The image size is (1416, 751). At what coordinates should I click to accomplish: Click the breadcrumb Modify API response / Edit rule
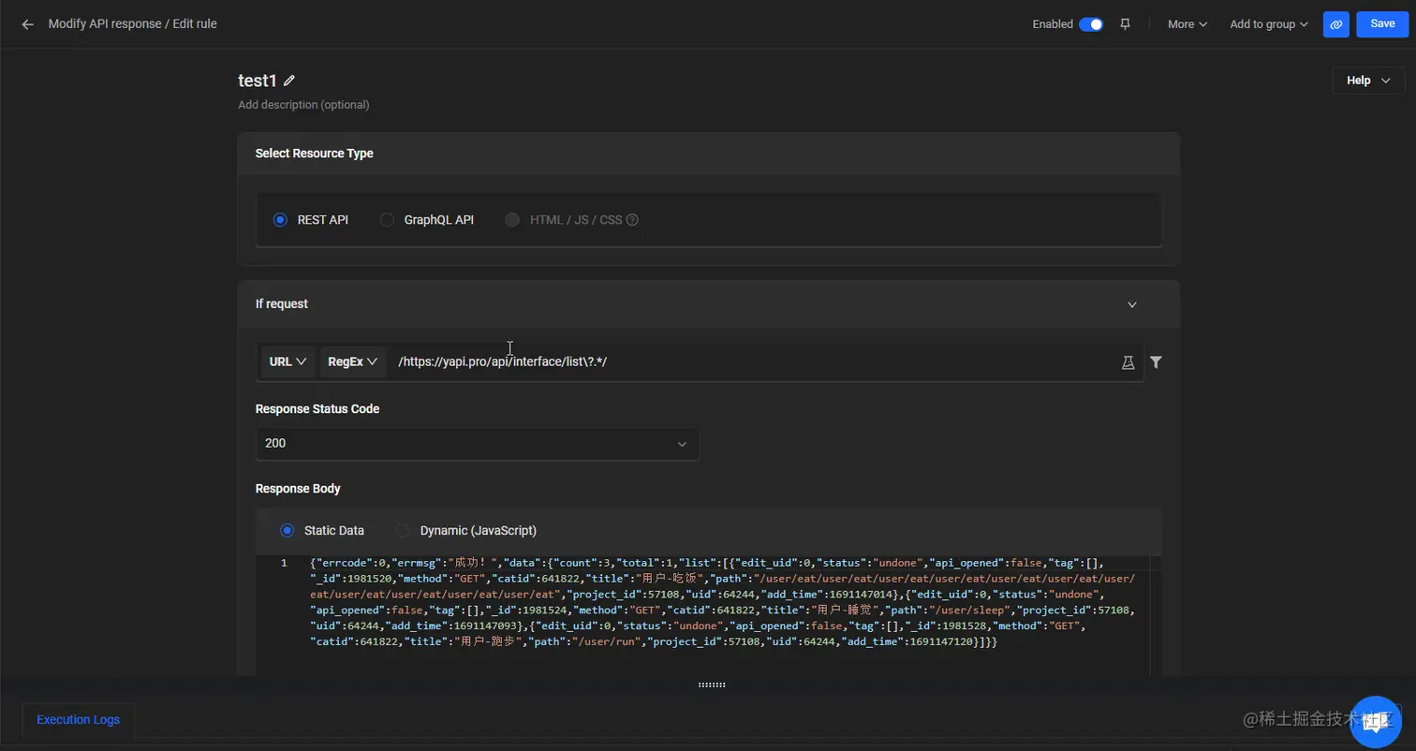click(133, 24)
